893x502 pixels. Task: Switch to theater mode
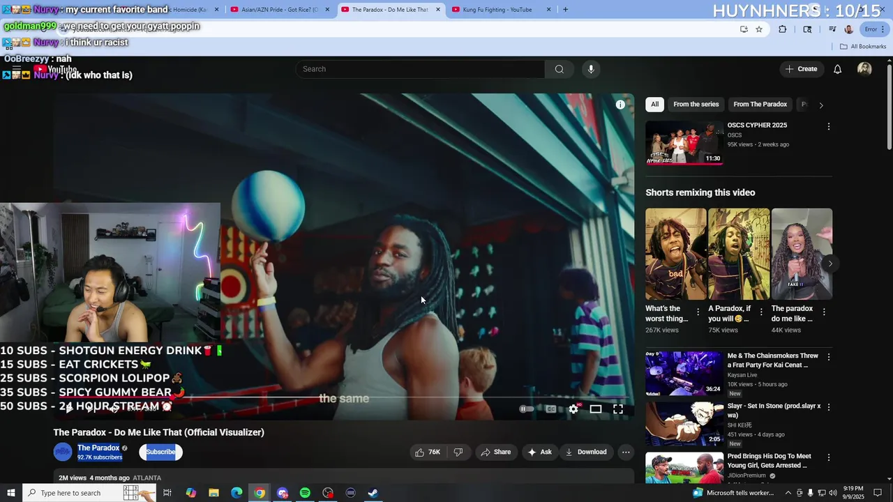596,409
